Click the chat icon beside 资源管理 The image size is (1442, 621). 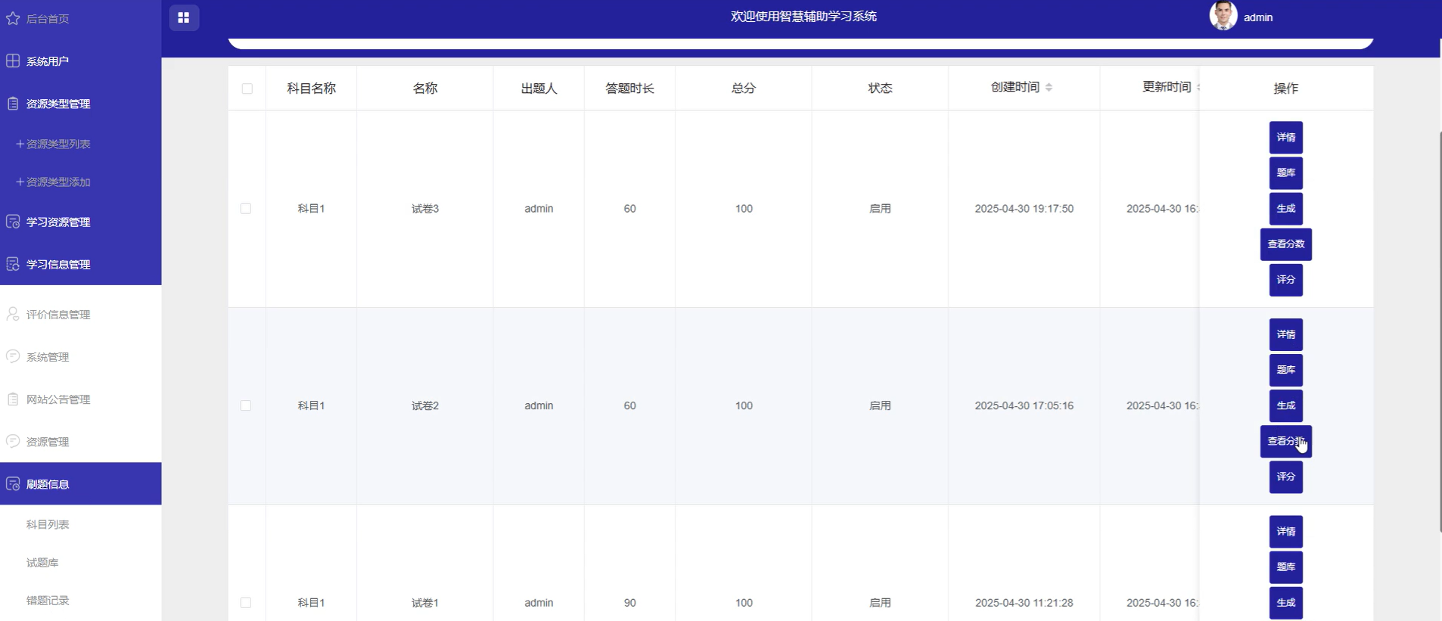pyautogui.click(x=13, y=441)
